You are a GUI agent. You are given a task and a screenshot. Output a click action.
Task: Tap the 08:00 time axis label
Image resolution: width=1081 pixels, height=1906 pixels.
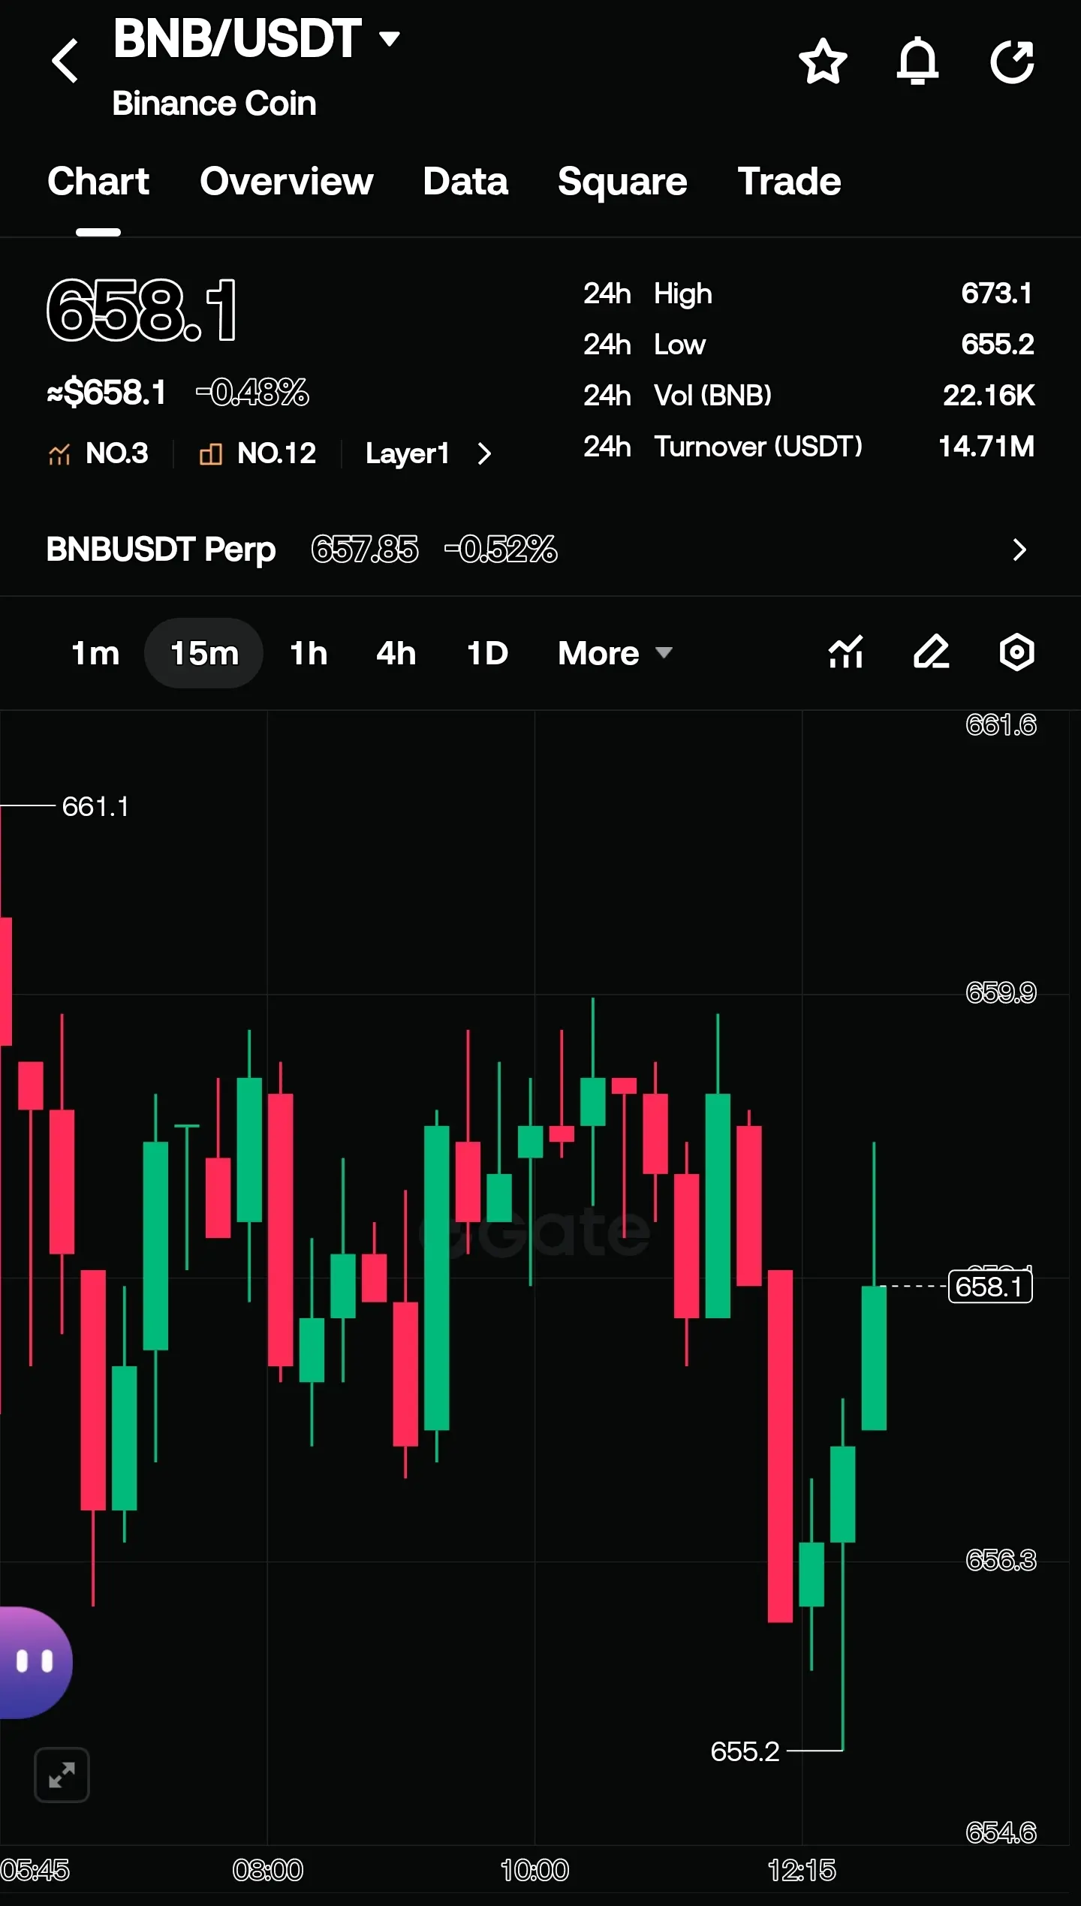(268, 1870)
